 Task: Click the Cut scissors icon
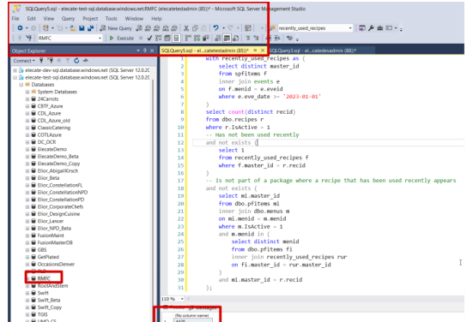[186, 28]
